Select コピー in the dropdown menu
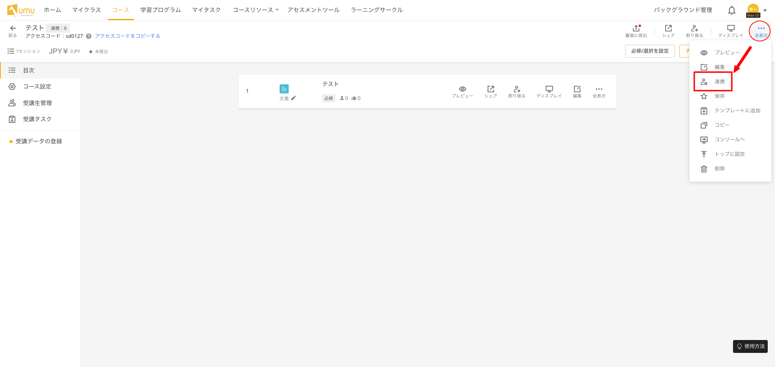The image size is (775, 367). coord(730,125)
